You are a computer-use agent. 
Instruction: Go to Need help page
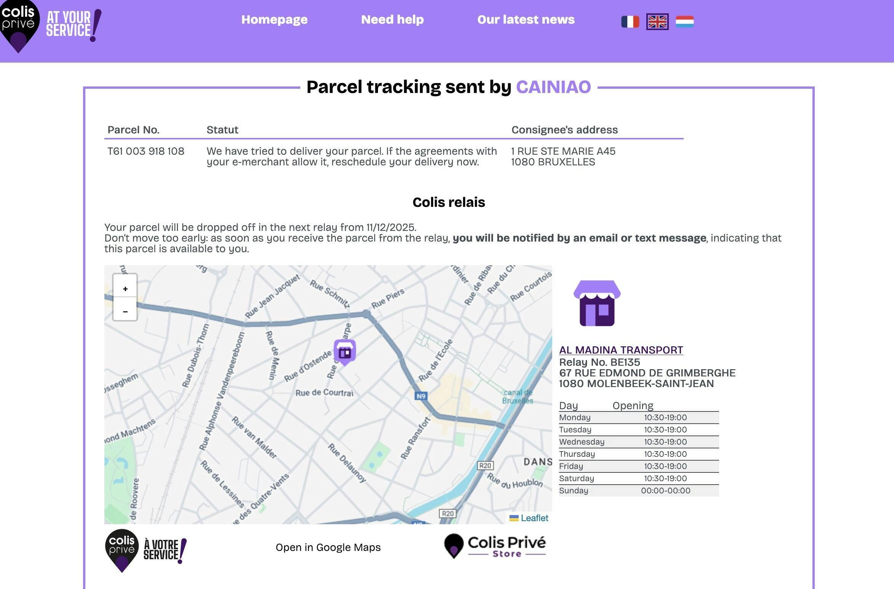tap(392, 20)
